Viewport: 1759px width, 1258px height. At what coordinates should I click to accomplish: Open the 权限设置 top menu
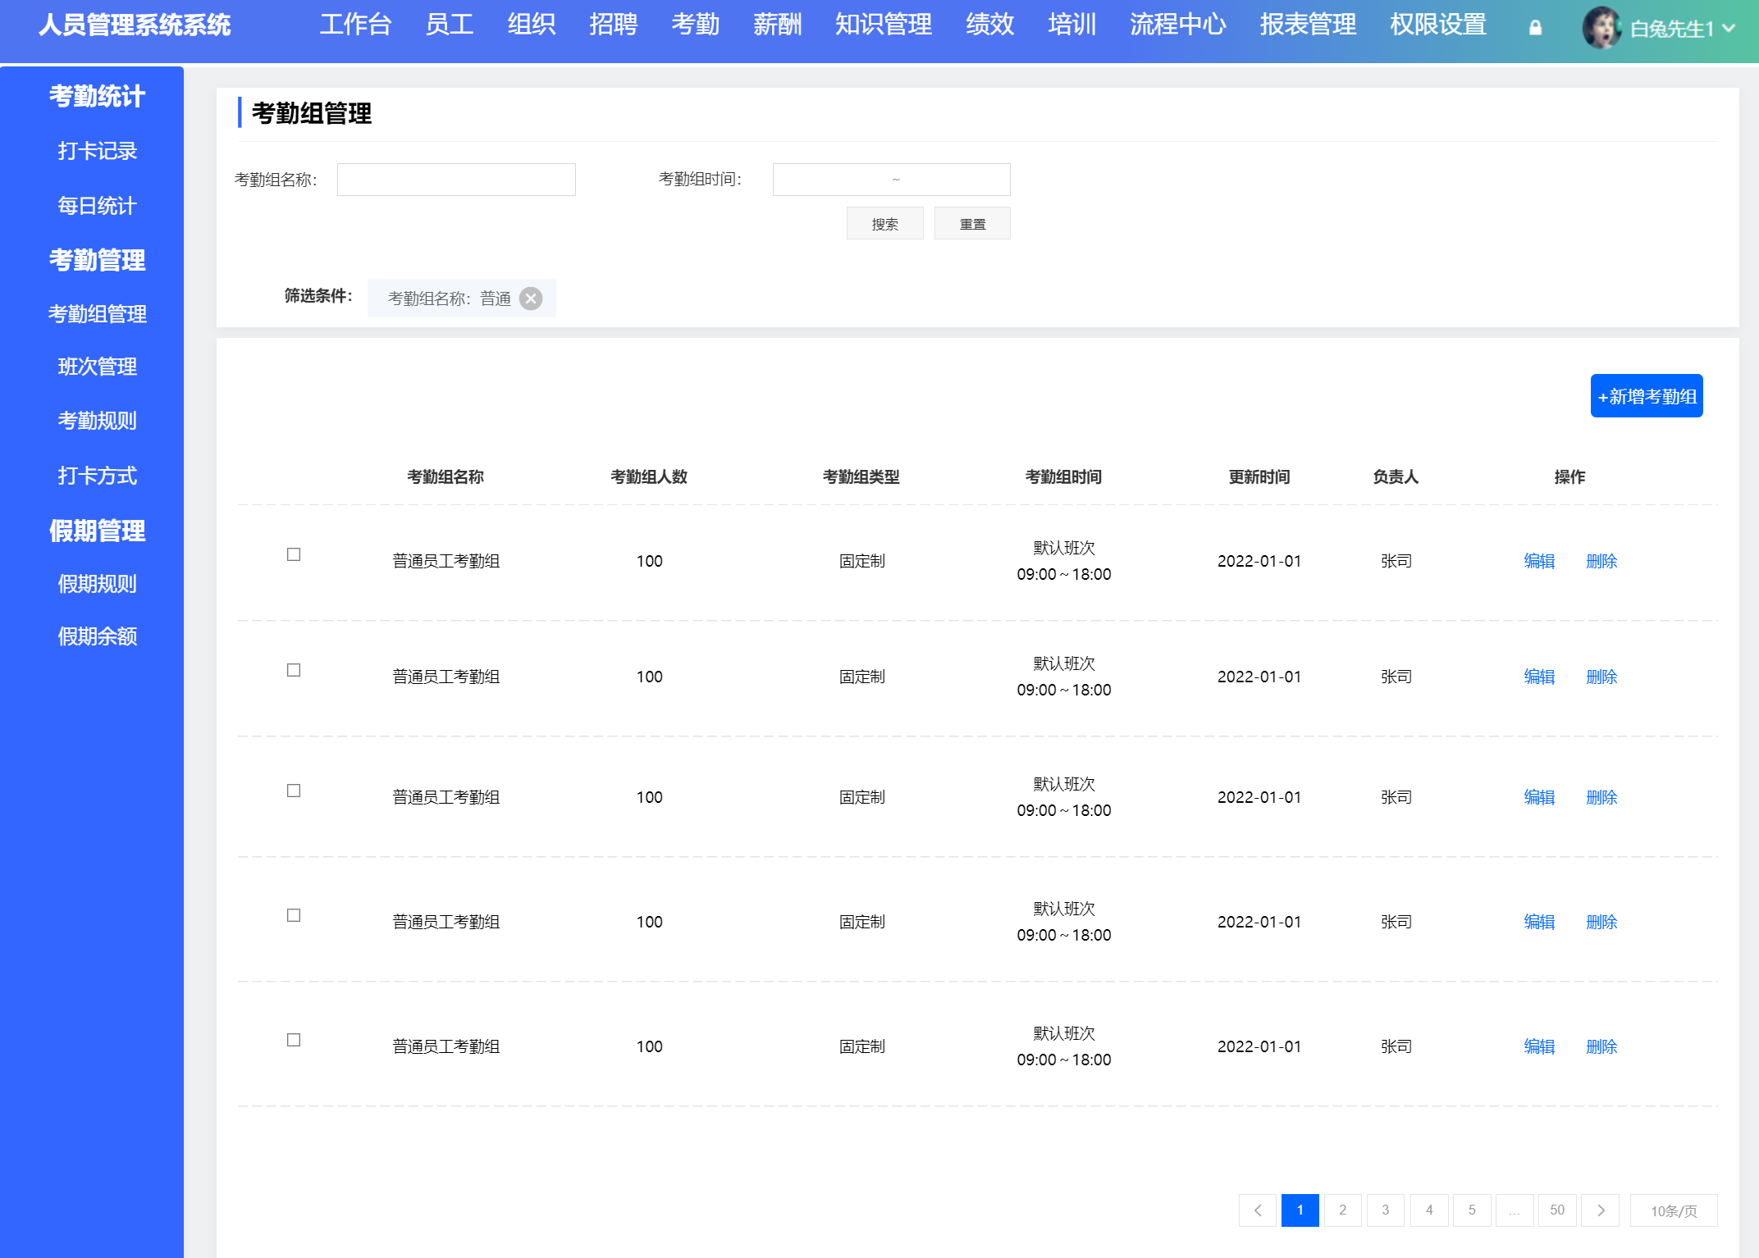coord(1438,25)
